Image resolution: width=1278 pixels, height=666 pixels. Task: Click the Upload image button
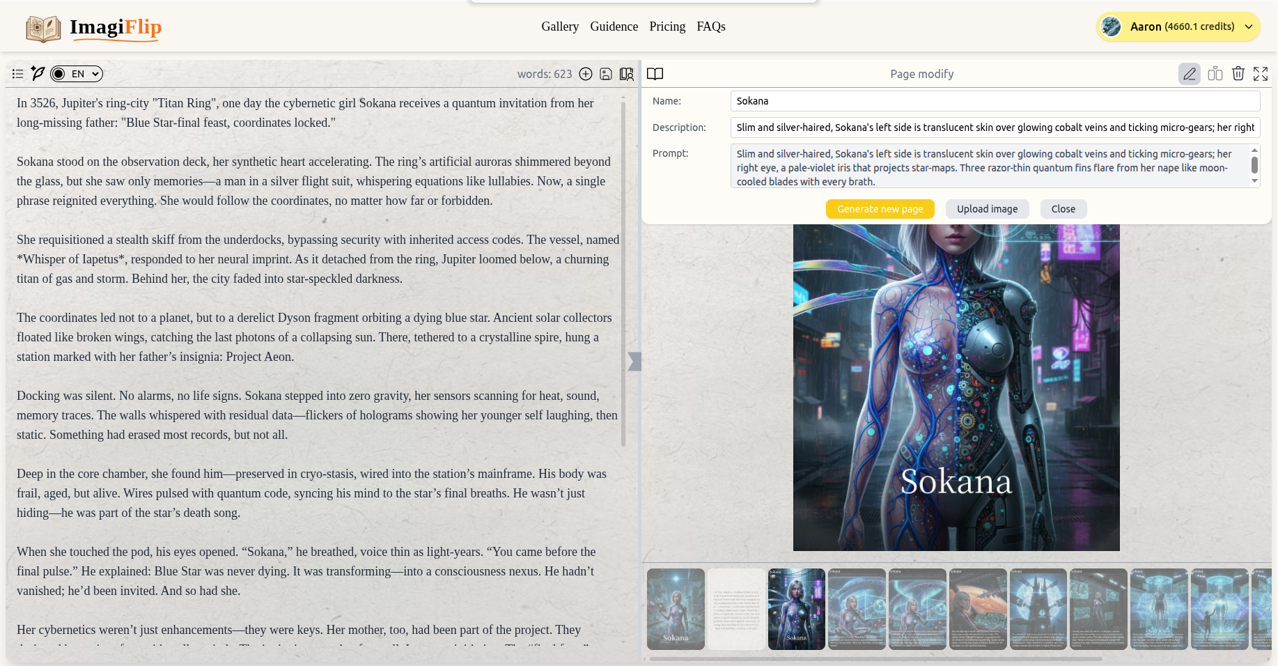coord(987,209)
